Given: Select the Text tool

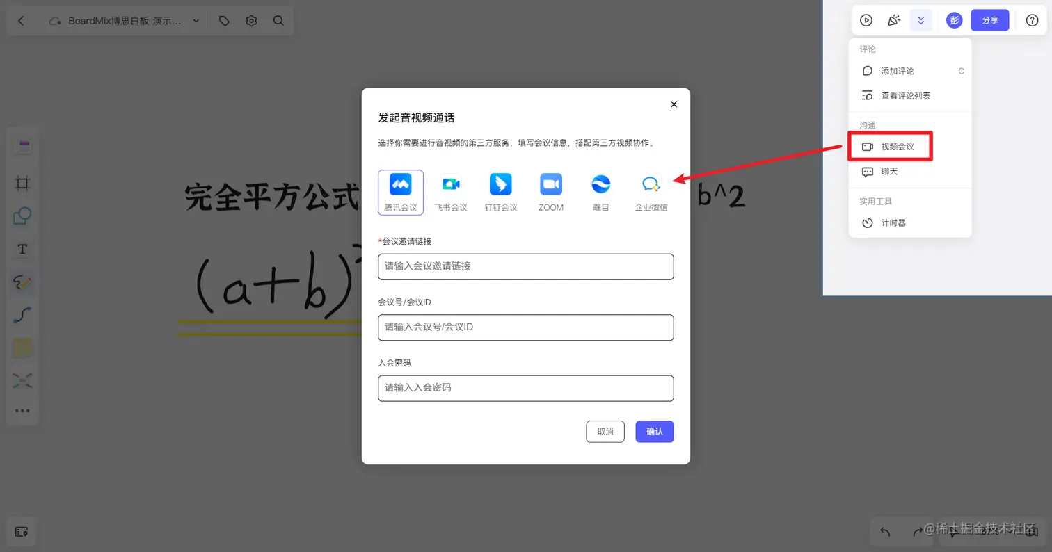Looking at the screenshot, I should point(22,249).
